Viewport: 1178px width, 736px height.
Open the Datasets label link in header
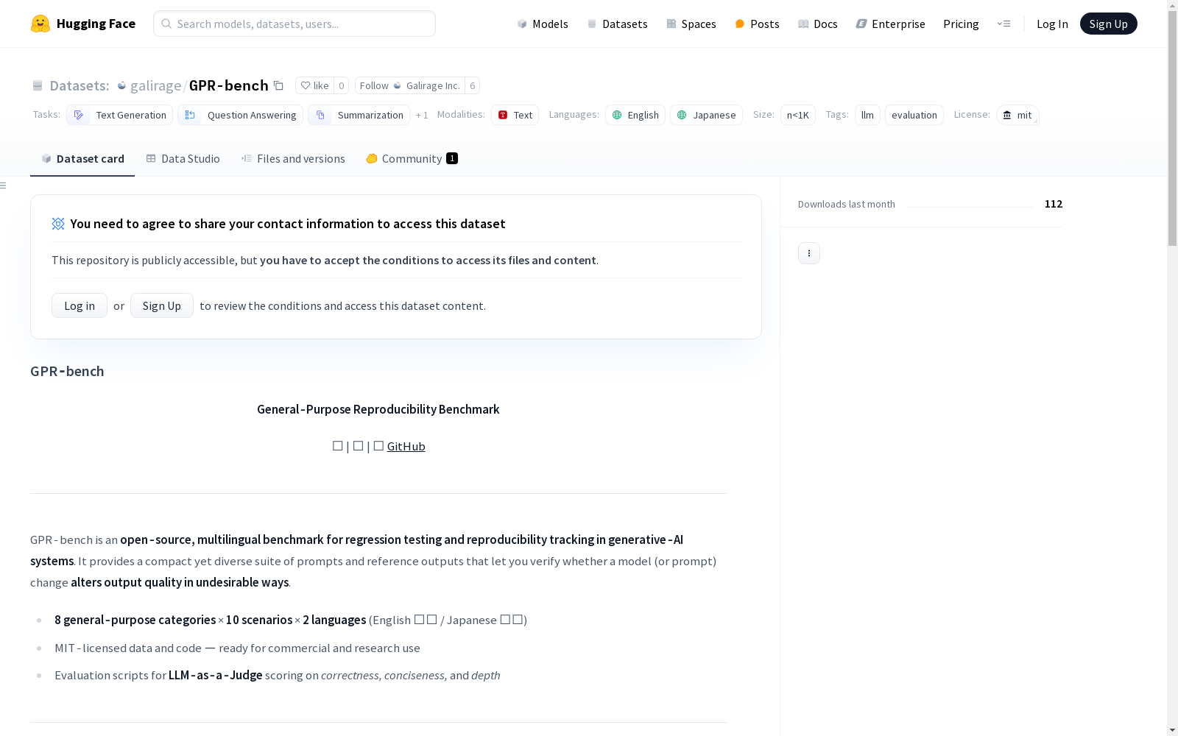tap(79, 85)
